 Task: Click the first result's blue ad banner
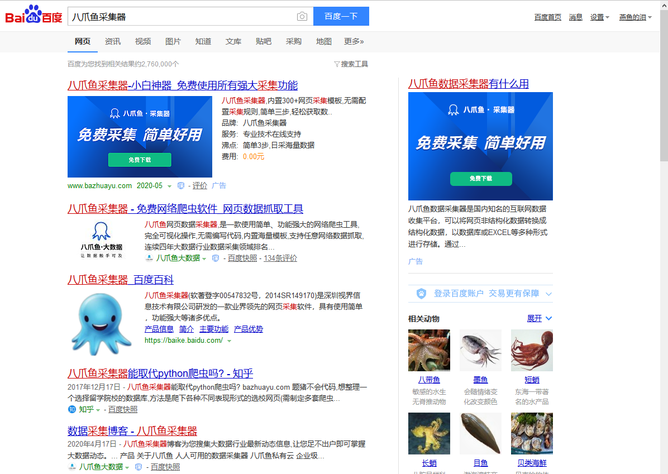click(140, 137)
